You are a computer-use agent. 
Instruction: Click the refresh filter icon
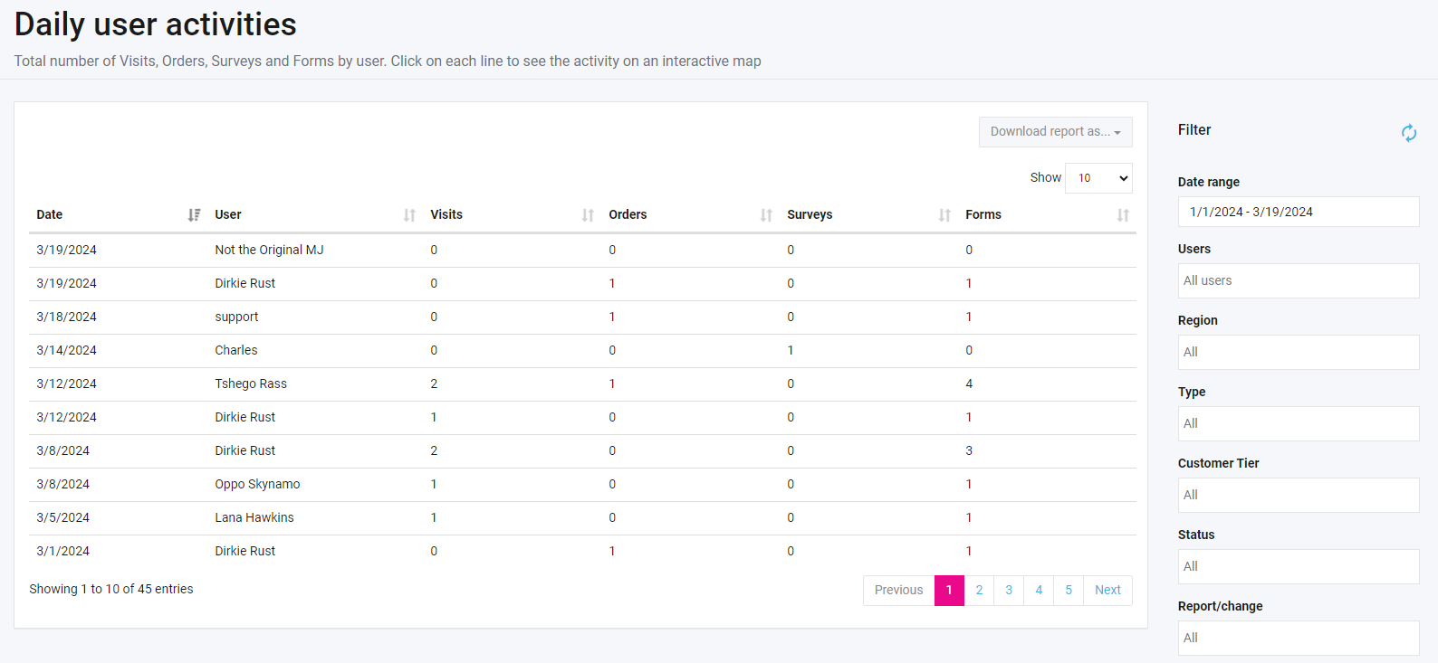1408,133
